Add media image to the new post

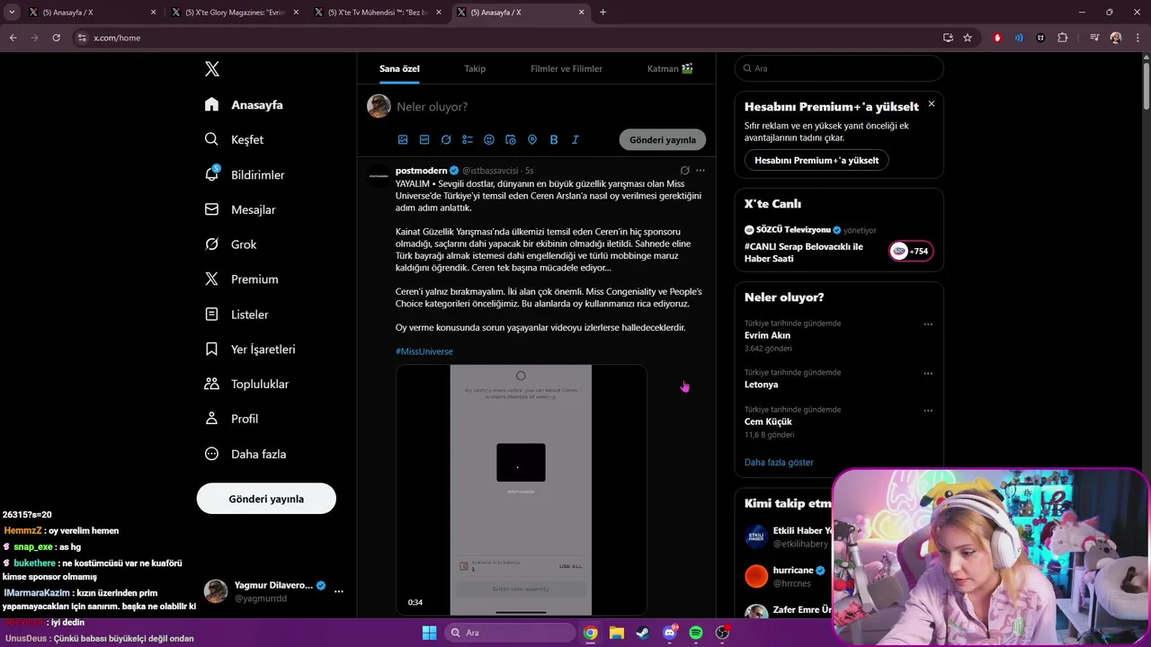tap(403, 139)
